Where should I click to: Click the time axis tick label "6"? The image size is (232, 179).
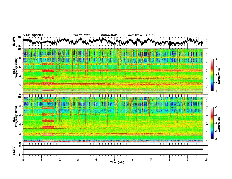(133, 160)
